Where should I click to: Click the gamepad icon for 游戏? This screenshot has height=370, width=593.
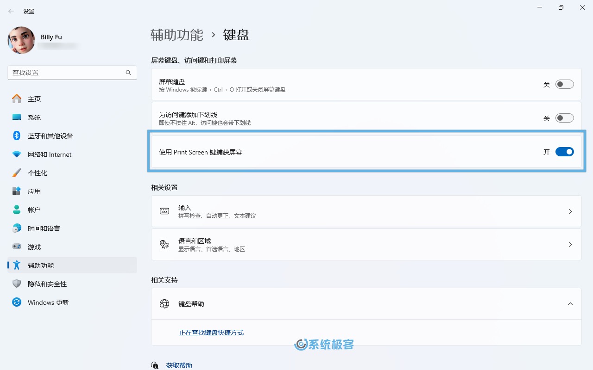(17, 247)
